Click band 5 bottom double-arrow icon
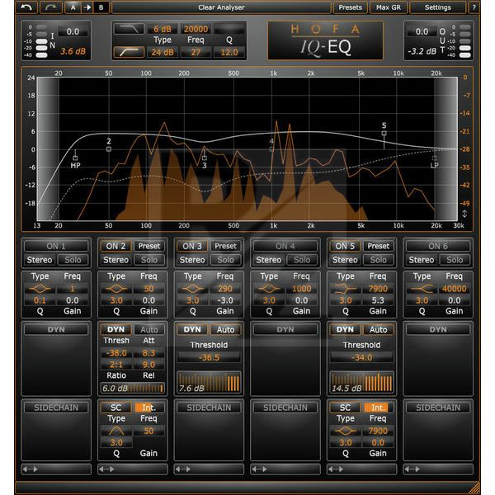The width and height of the screenshot is (495, 495). [x=336, y=469]
